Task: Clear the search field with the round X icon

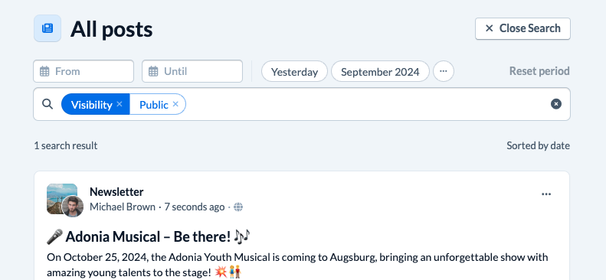Action: [556, 104]
